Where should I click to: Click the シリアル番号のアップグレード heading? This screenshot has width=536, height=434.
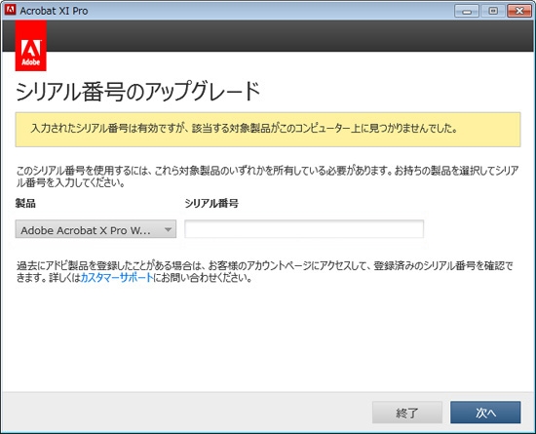[137, 92]
